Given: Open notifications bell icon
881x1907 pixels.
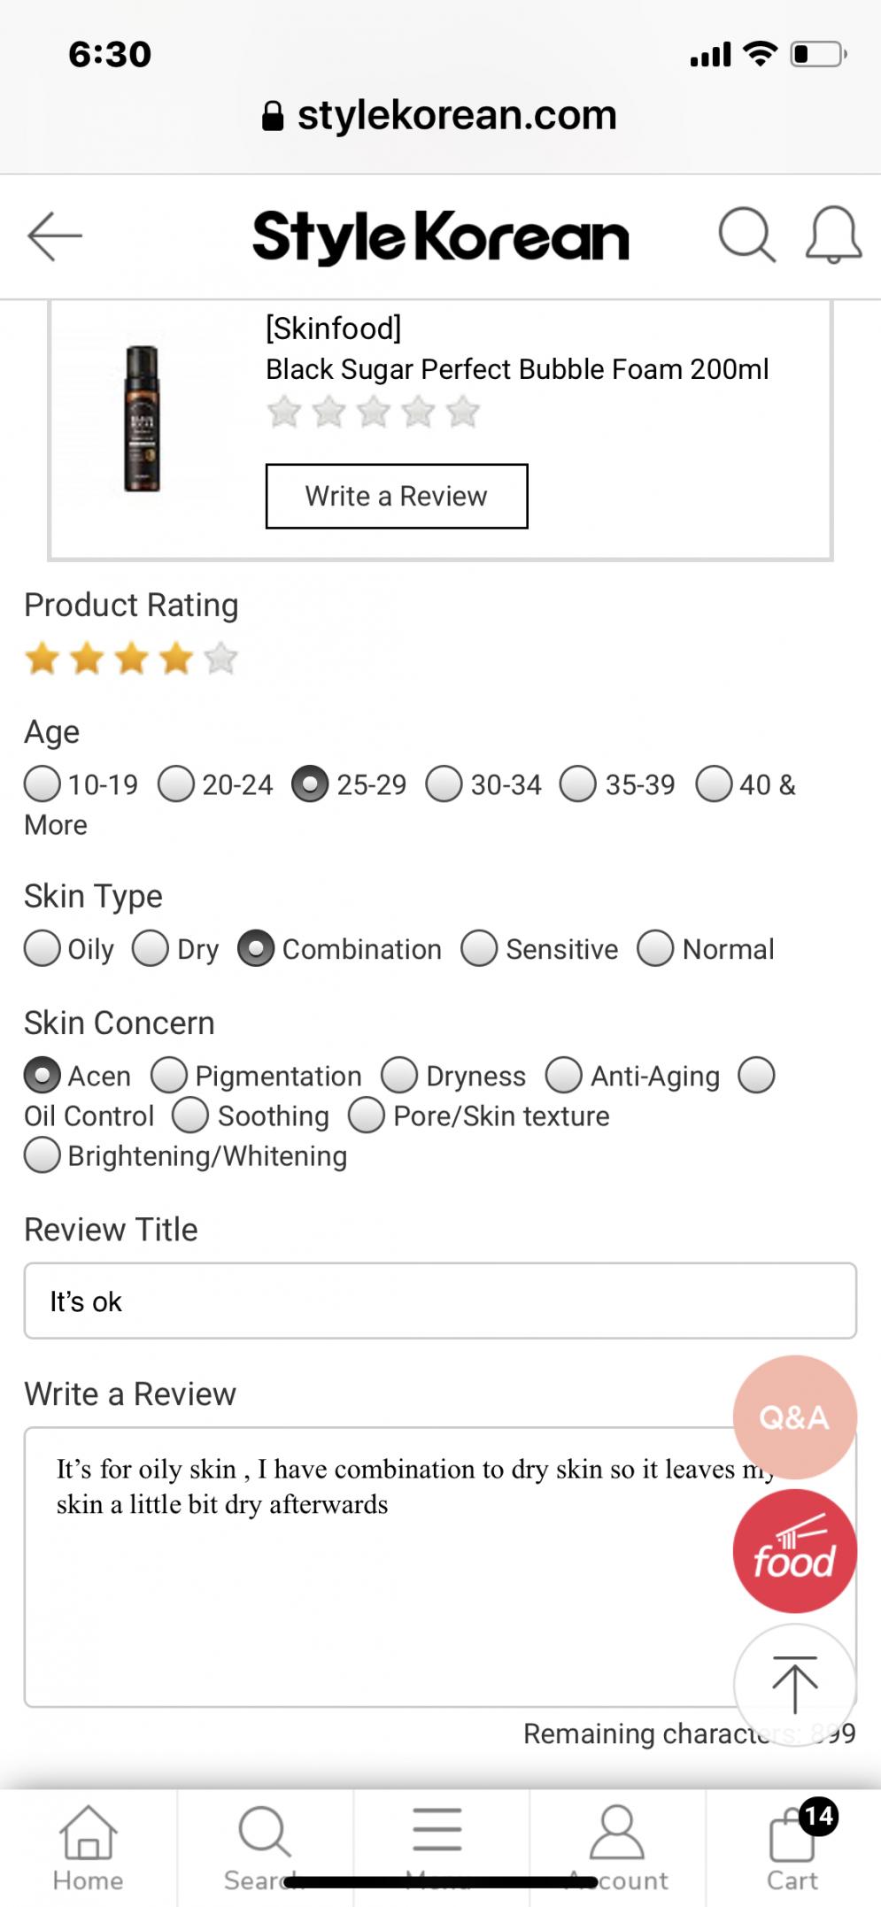Looking at the screenshot, I should click(833, 235).
